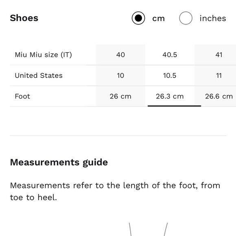Click the Foot row label

tap(22, 96)
